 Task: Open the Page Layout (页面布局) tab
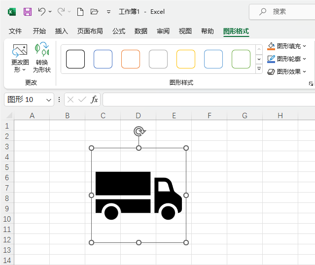click(90, 31)
